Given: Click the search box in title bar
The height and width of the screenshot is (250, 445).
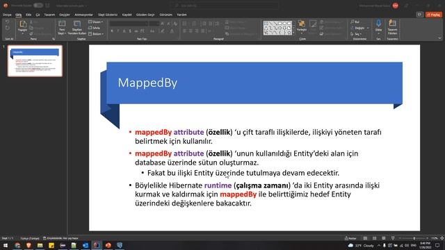Looking at the screenshot, I should (x=224, y=6).
